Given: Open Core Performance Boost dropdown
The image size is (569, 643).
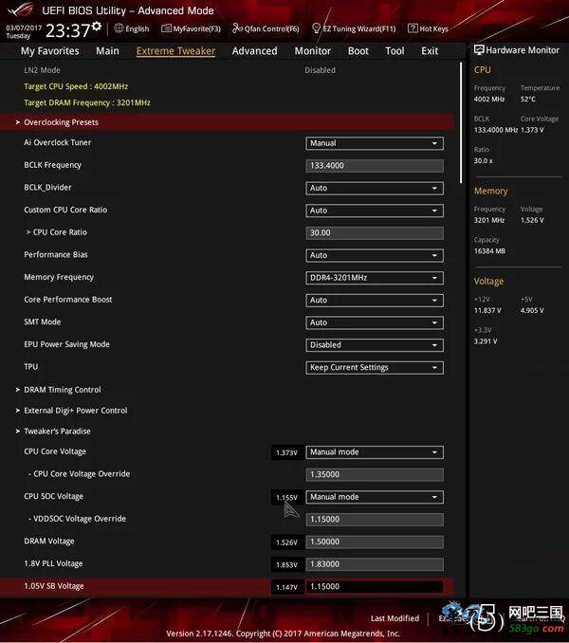Looking at the screenshot, I should (375, 301).
